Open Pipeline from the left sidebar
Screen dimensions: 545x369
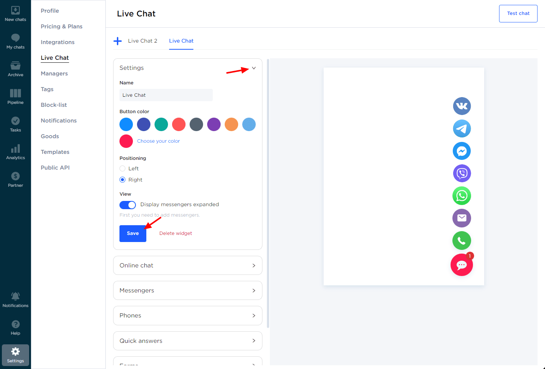coord(15,96)
